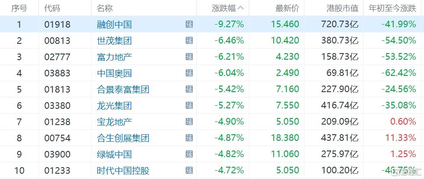Viewport: 424px width, 179px height.
Task: Click the delay icon beside 绿城中国
Action: [189, 154]
